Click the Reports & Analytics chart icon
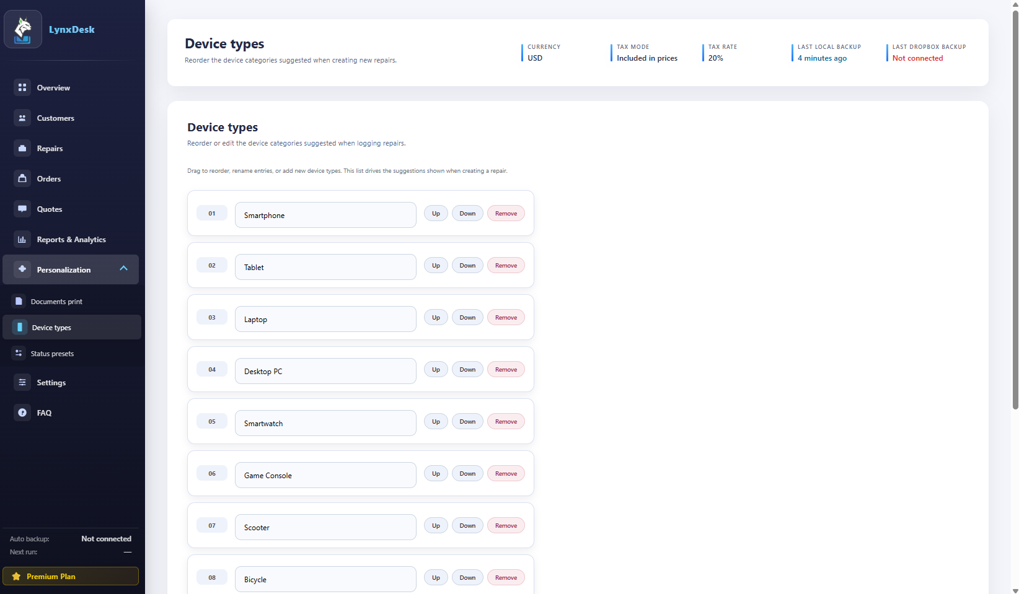Image resolution: width=1019 pixels, height=594 pixels. 22,239
